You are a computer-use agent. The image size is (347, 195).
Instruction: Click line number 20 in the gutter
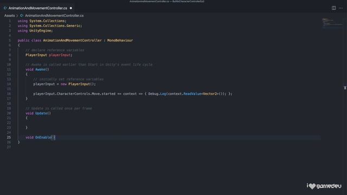[9, 113]
